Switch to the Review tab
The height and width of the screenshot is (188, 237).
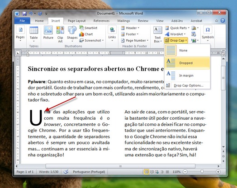(143, 21)
